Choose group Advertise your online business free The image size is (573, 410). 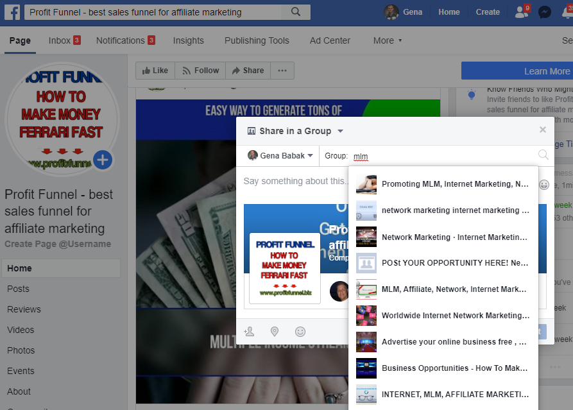443,342
